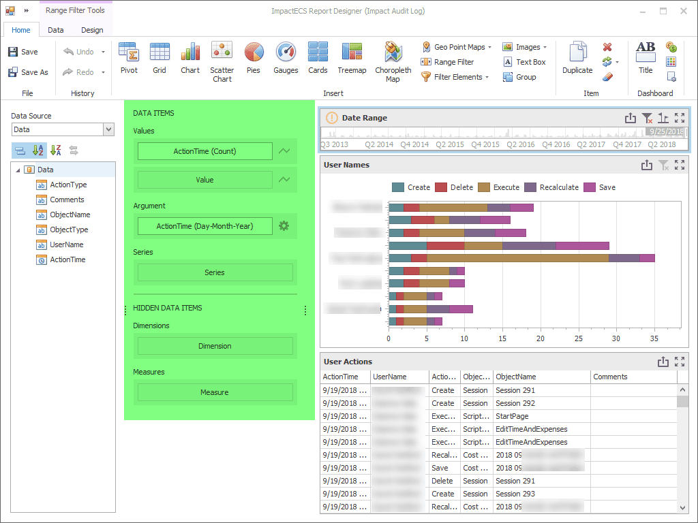Click the red Delete item icon
The width and height of the screenshot is (698, 523).
[x=607, y=47]
